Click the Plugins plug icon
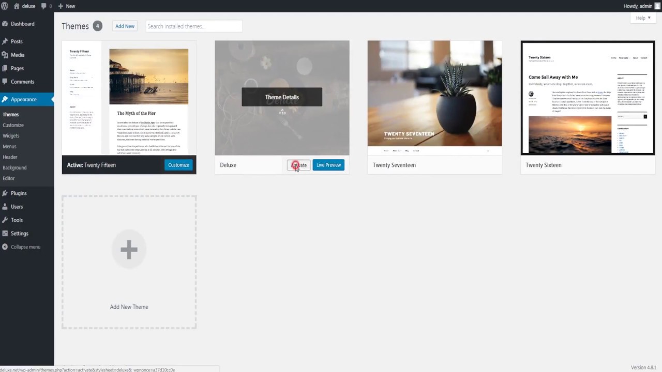The height and width of the screenshot is (372, 662). point(5,193)
